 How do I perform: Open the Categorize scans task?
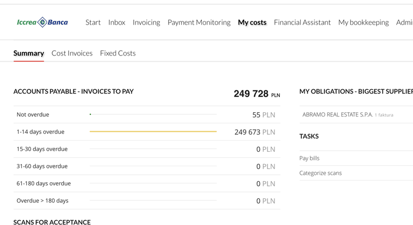[320, 173]
